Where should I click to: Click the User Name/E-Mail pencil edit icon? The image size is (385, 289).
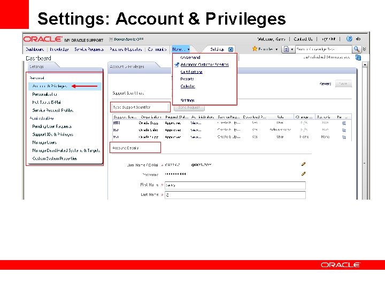(x=304, y=164)
